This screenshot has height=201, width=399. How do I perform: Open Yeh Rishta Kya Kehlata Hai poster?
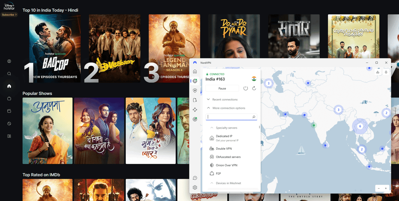click(99, 131)
